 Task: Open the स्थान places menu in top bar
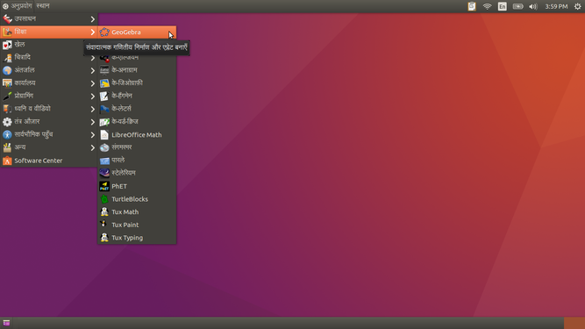tap(43, 6)
